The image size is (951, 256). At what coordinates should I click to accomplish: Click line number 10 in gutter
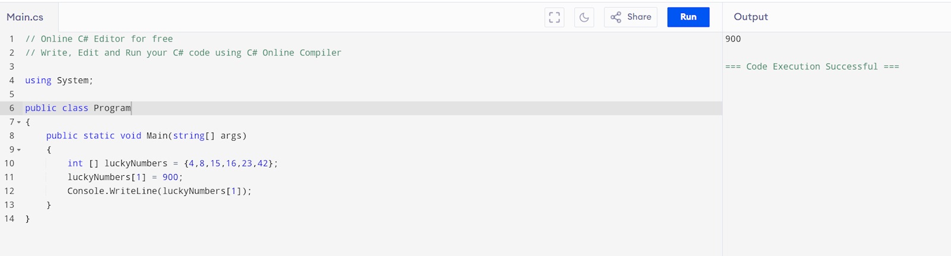(x=9, y=163)
